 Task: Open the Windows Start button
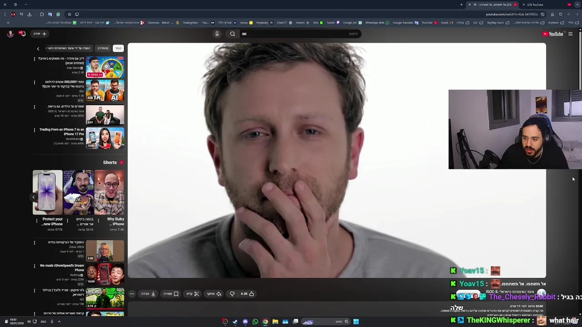click(356, 322)
